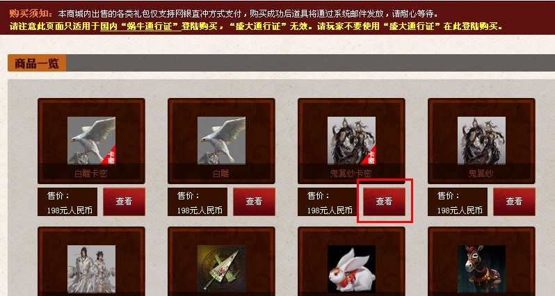Open 查看 for the 鬼翼纱 item
555x296 pixels.
click(x=514, y=202)
